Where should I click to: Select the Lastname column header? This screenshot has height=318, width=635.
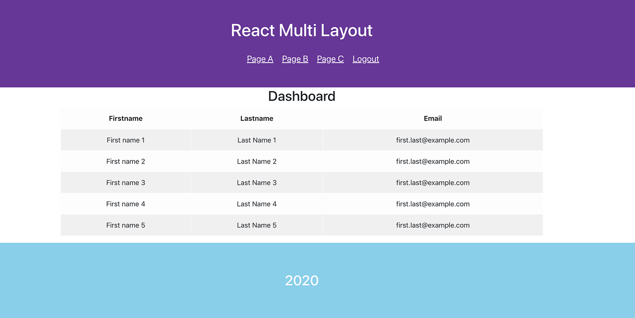tap(257, 118)
